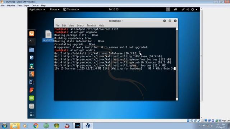Screen dimensions: 230x129
Task: Click terminal vertical scrollbar
Action: click(x=177, y=64)
